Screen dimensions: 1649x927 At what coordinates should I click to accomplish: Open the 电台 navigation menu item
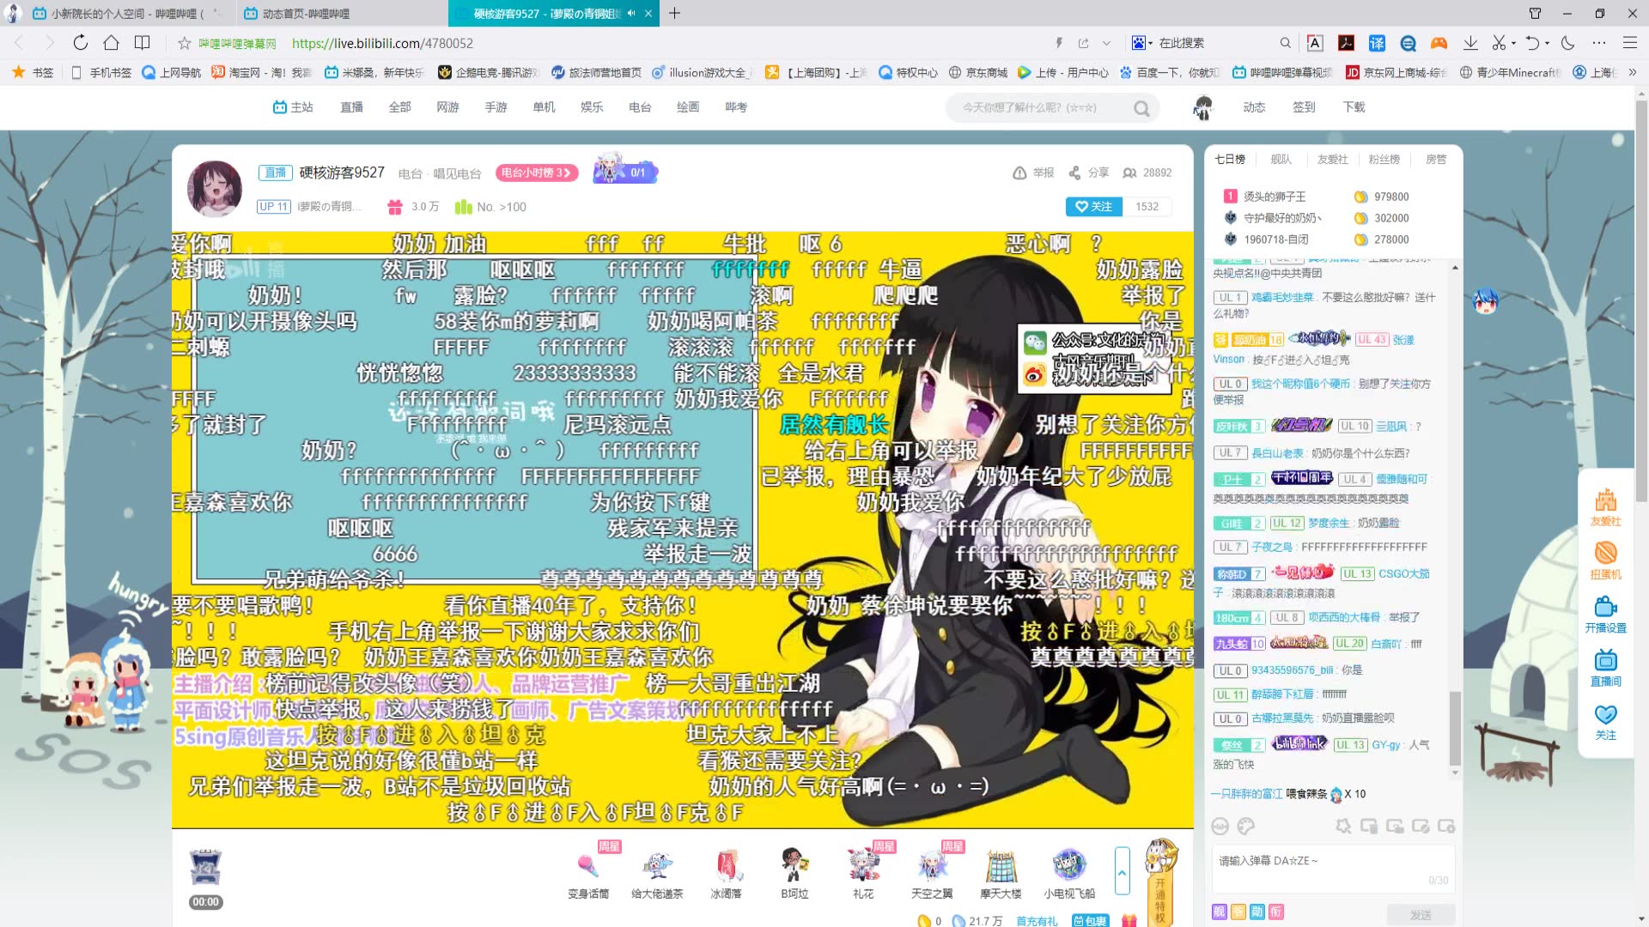640,107
